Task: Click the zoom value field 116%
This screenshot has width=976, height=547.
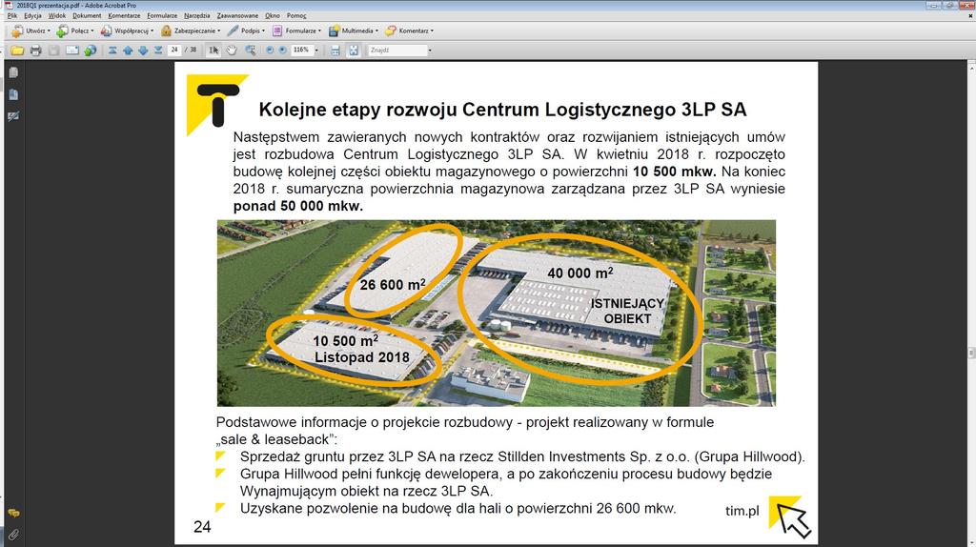Action: tap(301, 51)
